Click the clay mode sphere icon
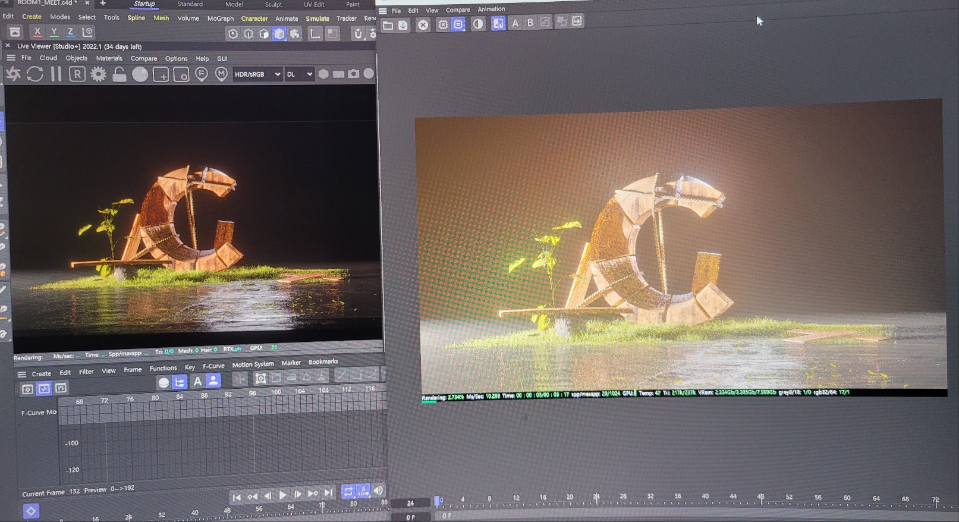Viewport: 959px width, 522px height. pyautogui.click(x=140, y=74)
